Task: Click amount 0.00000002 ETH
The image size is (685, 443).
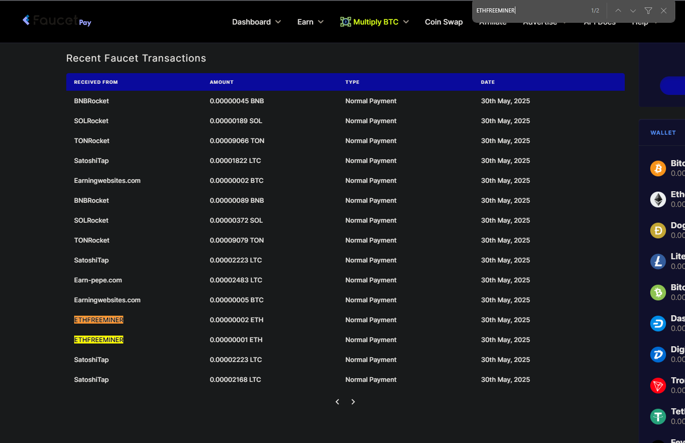Action: click(236, 320)
